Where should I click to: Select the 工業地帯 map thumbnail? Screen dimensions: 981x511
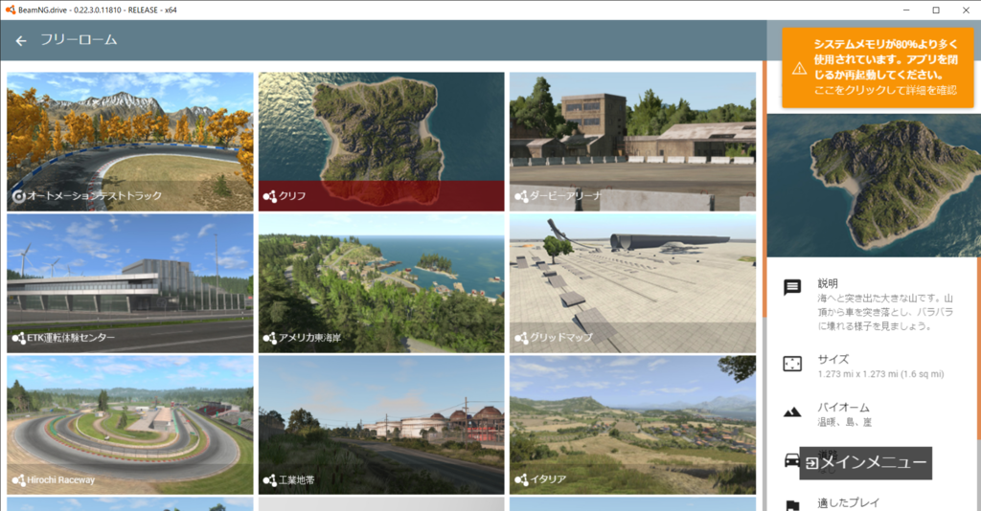click(x=381, y=426)
